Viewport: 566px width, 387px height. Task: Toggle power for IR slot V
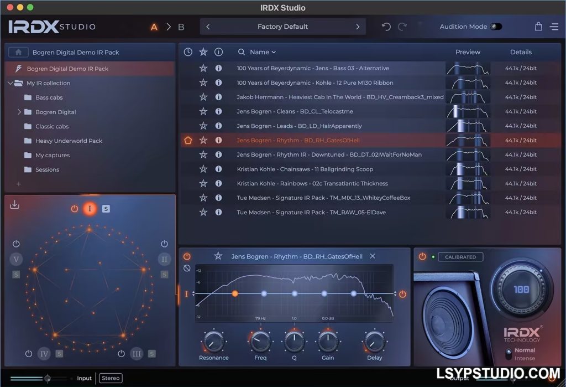tap(16, 244)
